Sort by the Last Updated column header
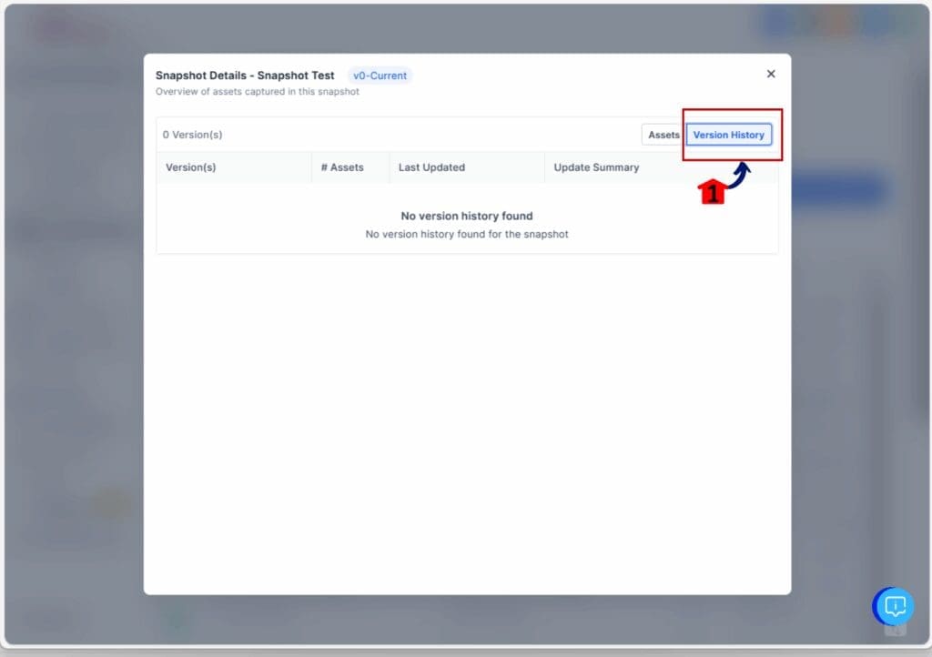Viewport: 932px width, 657px height. tap(431, 167)
